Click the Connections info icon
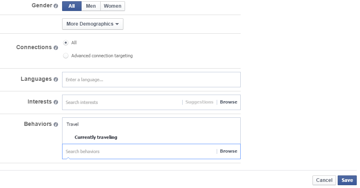The height and width of the screenshot is (188, 360). [x=56, y=48]
